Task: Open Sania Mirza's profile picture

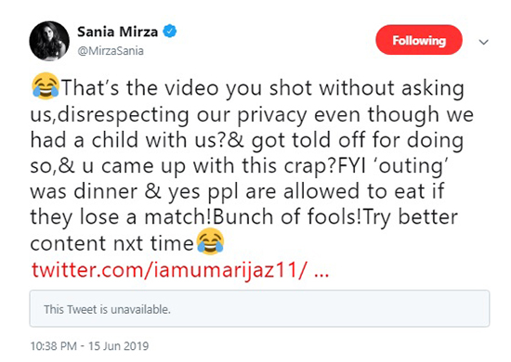Action: 49,41
